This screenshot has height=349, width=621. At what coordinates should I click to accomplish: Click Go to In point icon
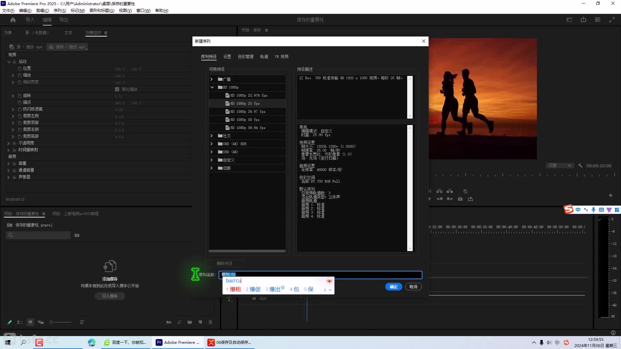[440, 199]
